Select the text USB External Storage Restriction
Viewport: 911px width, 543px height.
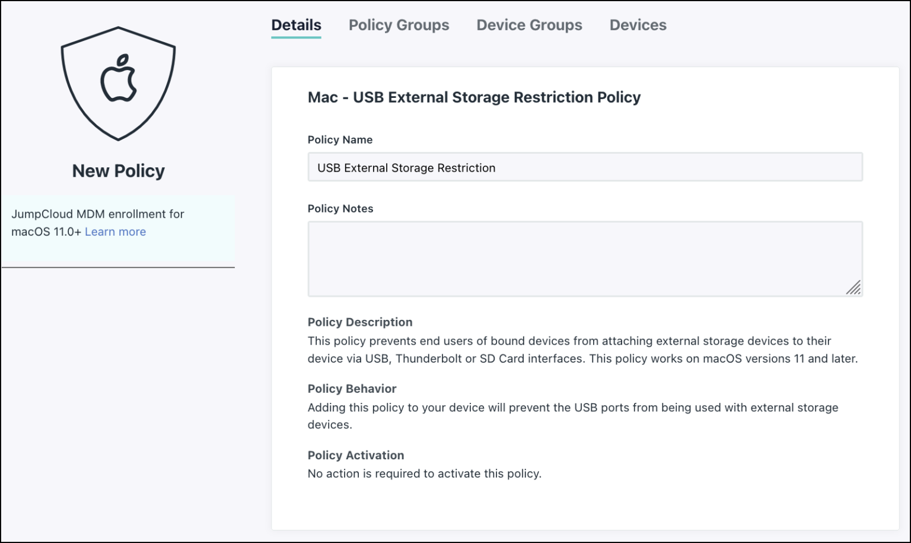click(406, 167)
